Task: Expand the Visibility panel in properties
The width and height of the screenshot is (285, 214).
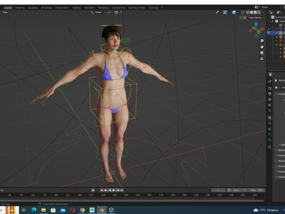Action: (280, 166)
